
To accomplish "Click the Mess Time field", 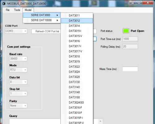I will pyautogui.click(x=130, y=69).
